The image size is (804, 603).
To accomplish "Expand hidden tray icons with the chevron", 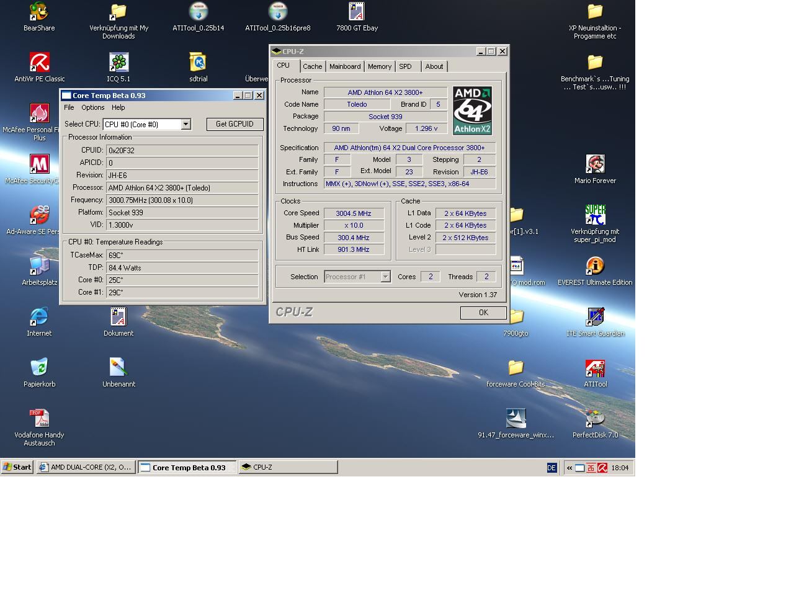I will pyautogui.click(x=569, y=468).
